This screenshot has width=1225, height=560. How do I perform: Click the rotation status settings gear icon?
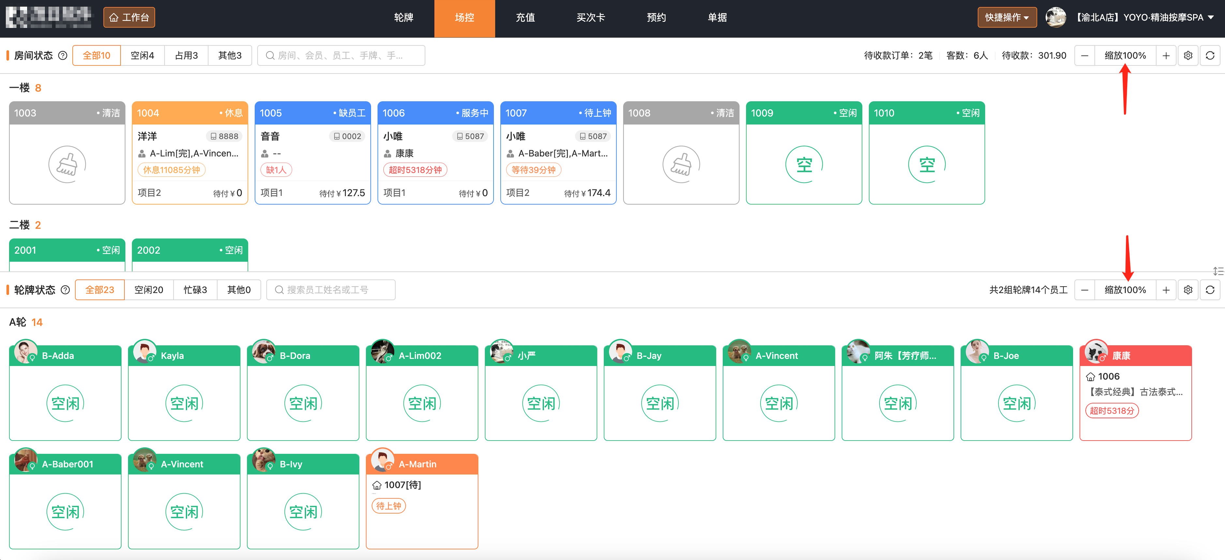[1188, 290]
